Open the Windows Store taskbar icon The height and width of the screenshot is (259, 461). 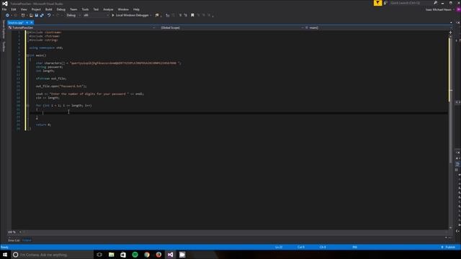tap(123, 255)
